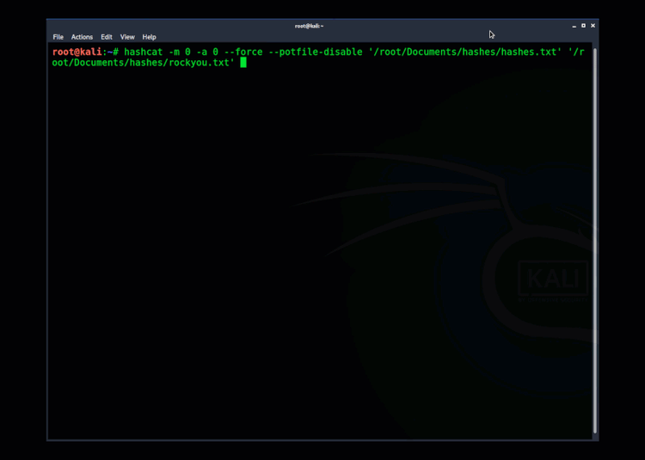Open the Actions menu

pos(82,37)
